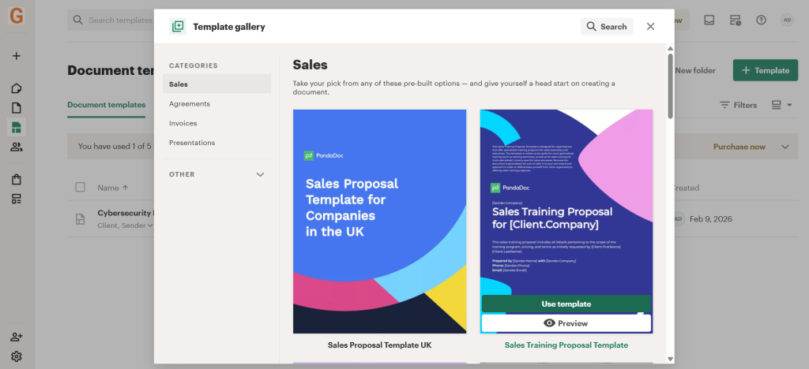
Task: Open the help question mark icon
Action: 762,20
